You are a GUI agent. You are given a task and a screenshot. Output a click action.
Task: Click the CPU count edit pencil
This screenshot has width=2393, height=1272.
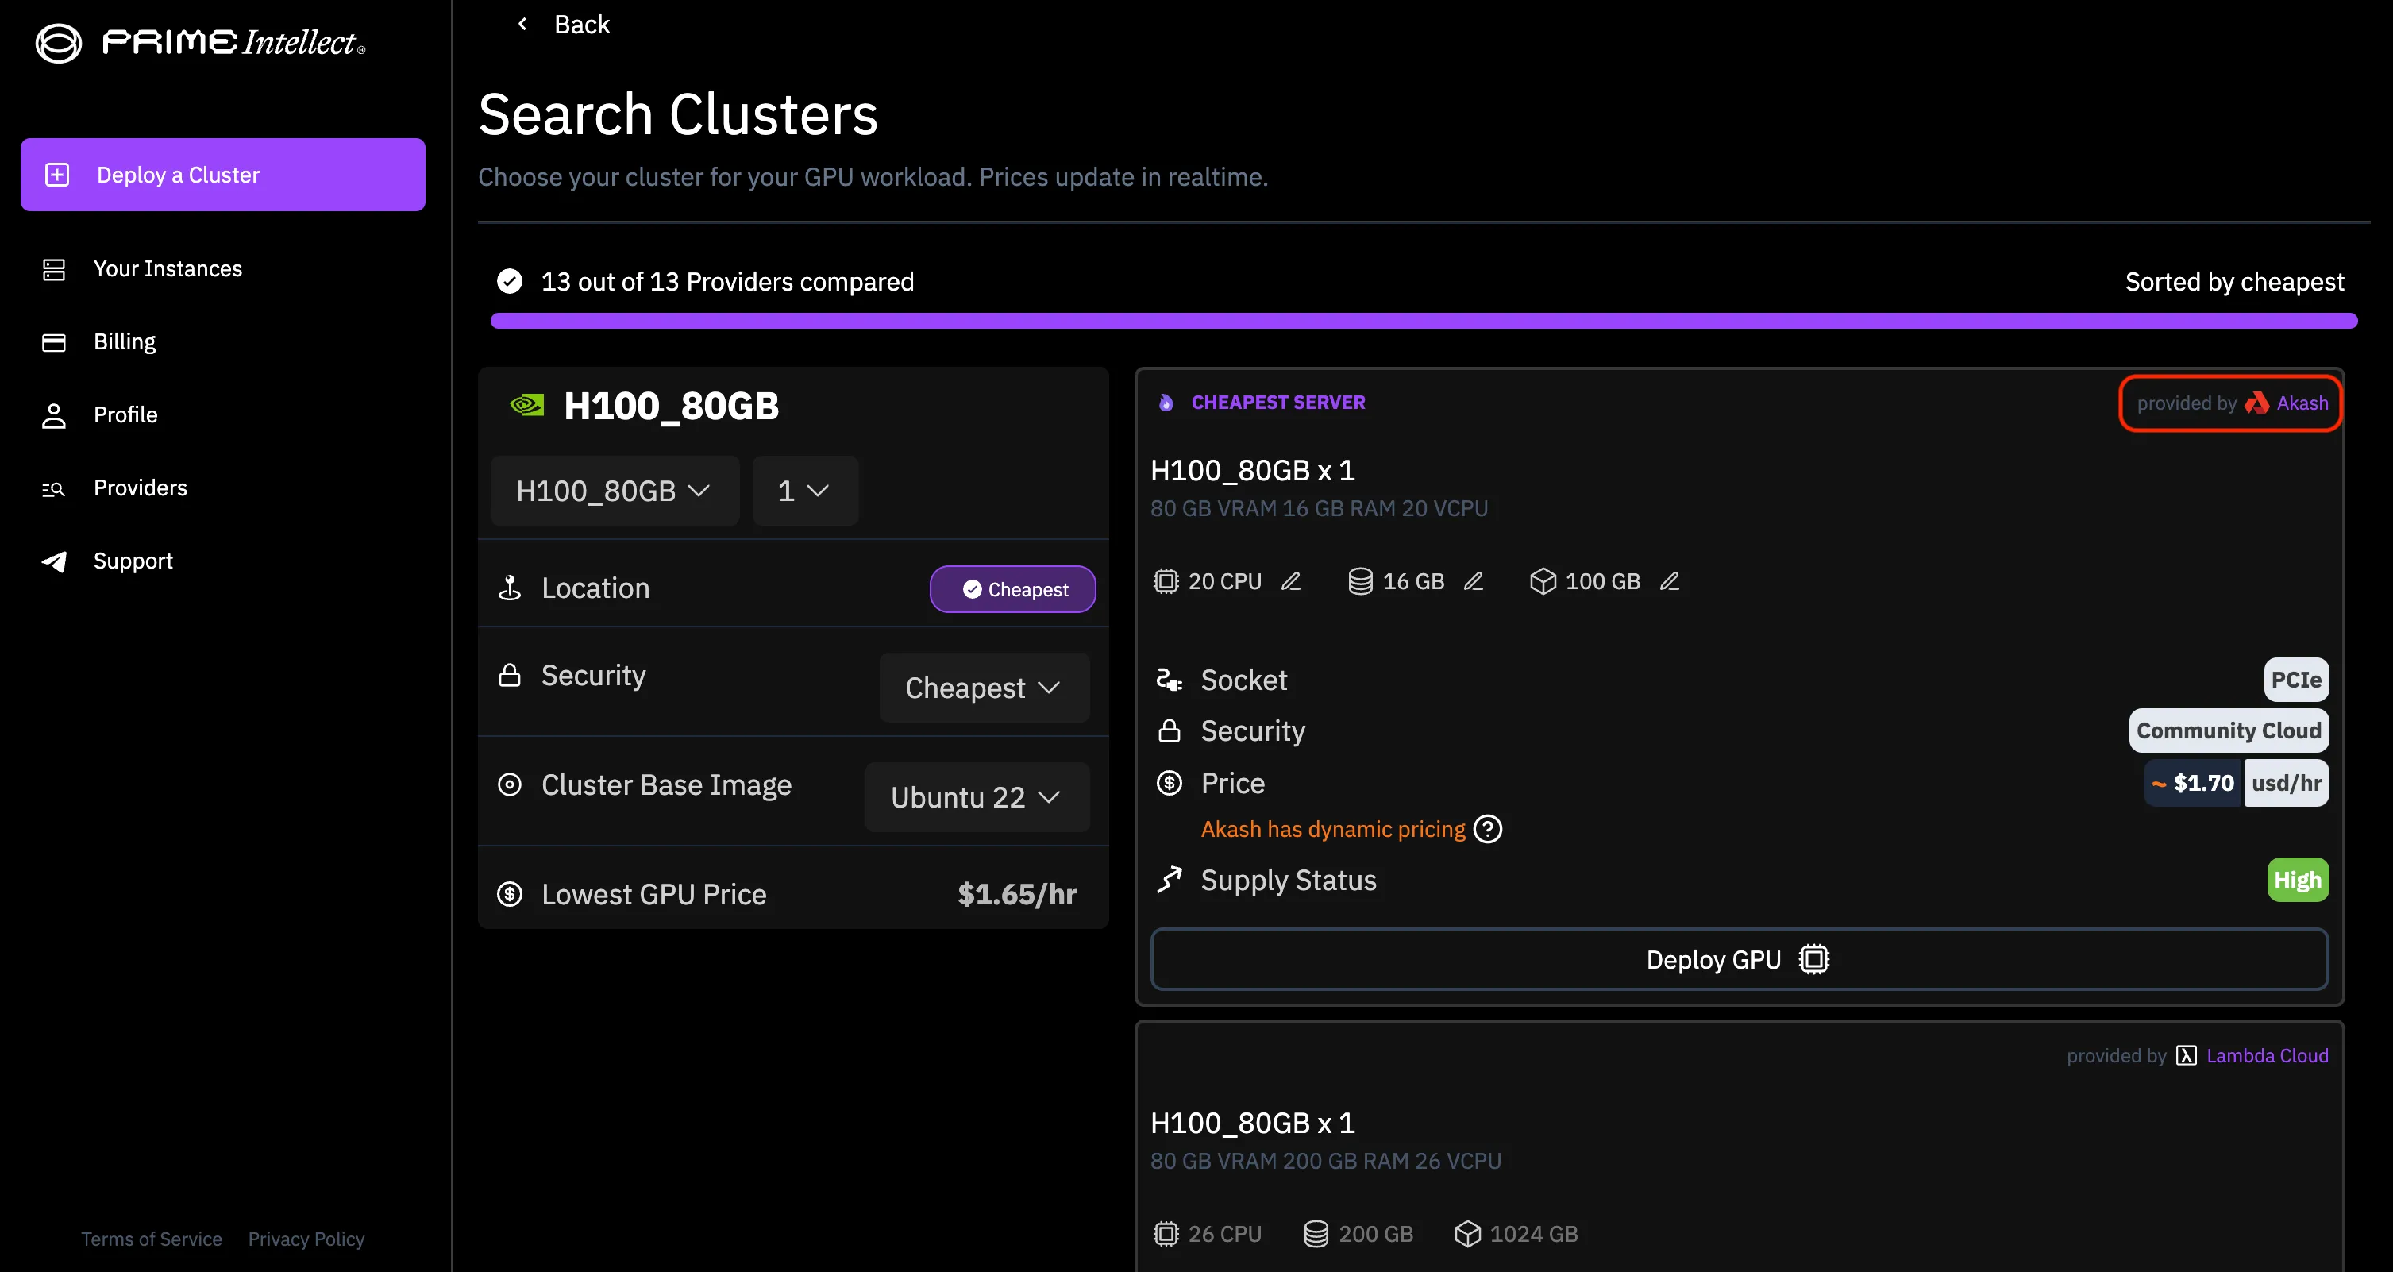[1290, 582]
